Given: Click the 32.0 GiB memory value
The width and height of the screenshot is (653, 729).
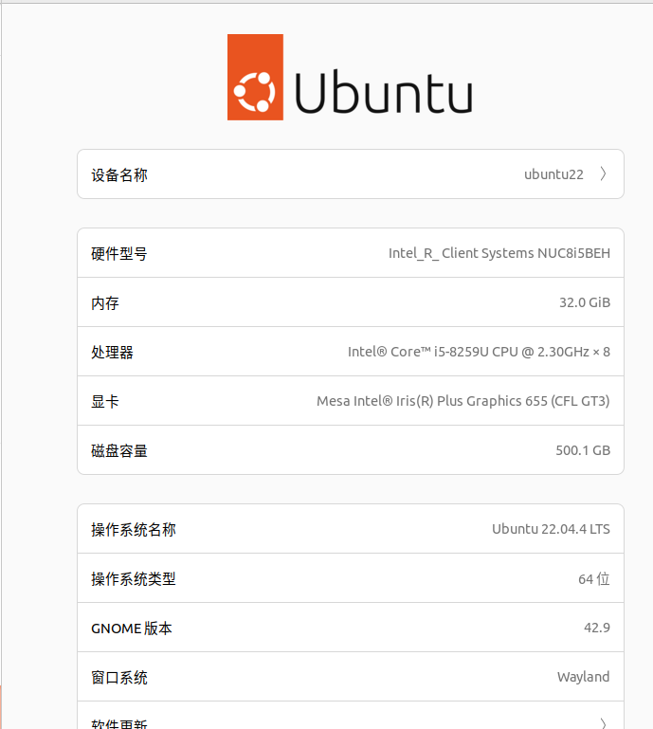Looking at the screenshot, I should coord(585,302).
